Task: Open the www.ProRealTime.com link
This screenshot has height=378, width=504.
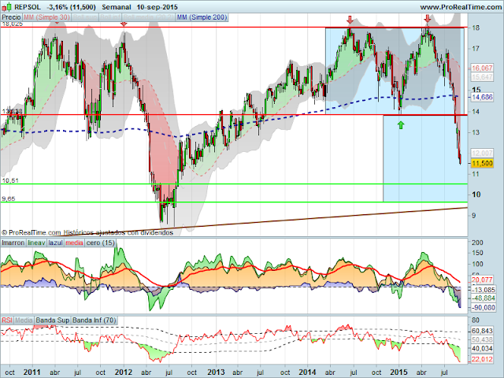Action: click(x=461, y=7)
